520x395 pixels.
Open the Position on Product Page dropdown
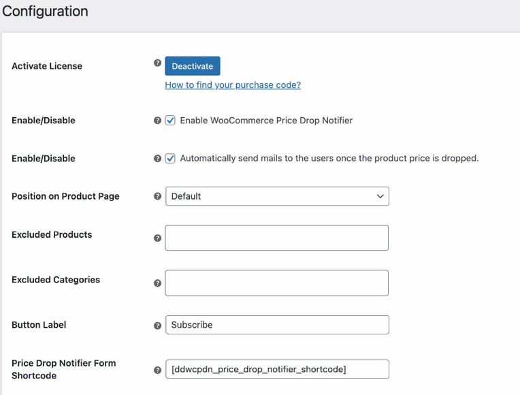(277, 196)
